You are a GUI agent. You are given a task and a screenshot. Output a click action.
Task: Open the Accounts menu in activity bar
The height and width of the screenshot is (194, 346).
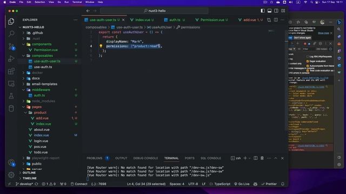11,163
